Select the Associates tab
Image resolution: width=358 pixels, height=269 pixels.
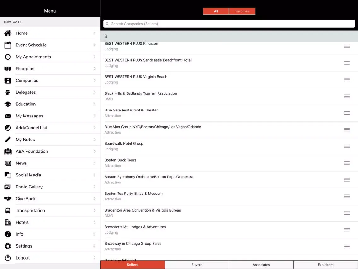click(261, 265)
